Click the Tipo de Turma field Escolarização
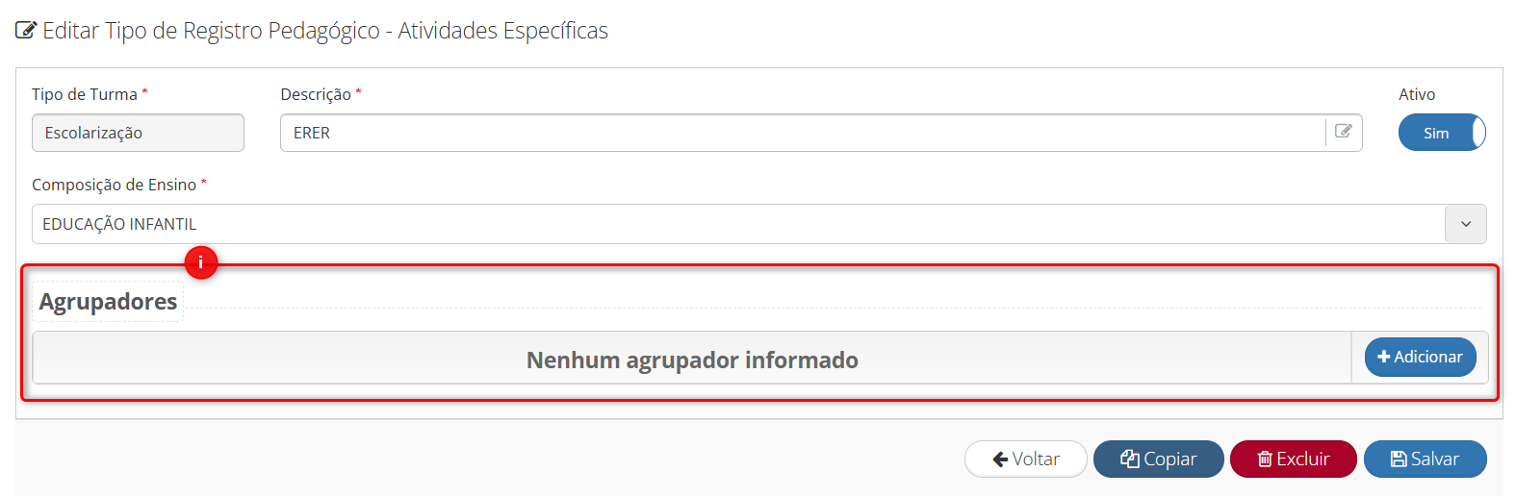This screenshot has width=1516, height=497. point(138,133)
